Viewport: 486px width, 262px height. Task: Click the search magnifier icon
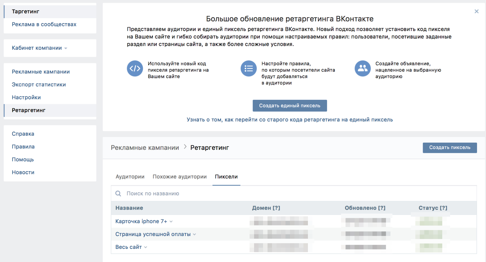pyautogui.click(x=118, y=193)
